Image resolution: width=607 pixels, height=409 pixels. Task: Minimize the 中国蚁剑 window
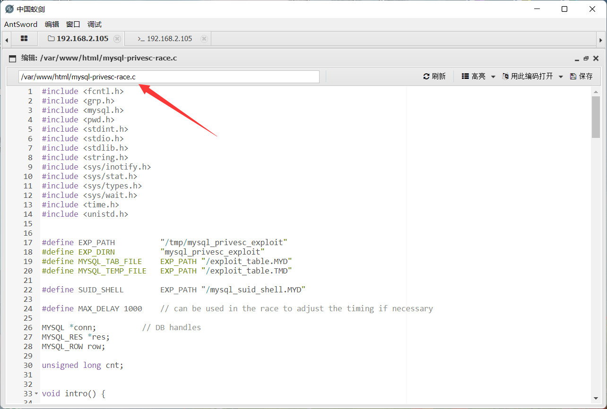coord(537,9)
